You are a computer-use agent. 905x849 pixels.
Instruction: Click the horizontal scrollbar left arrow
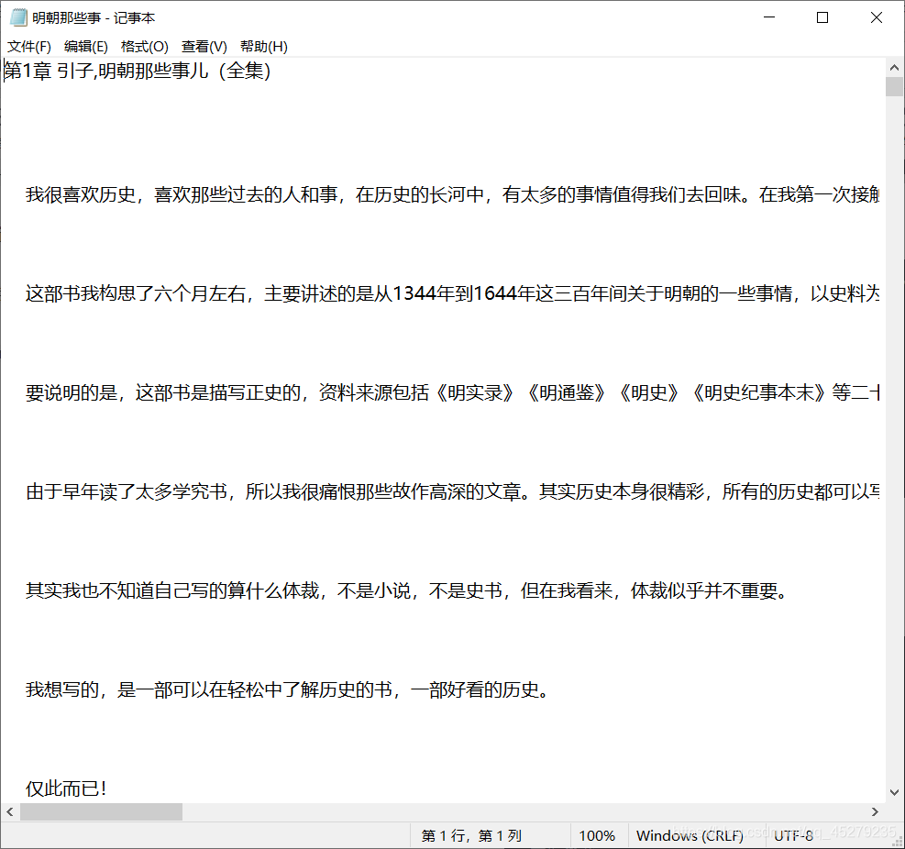coord(10,812)
